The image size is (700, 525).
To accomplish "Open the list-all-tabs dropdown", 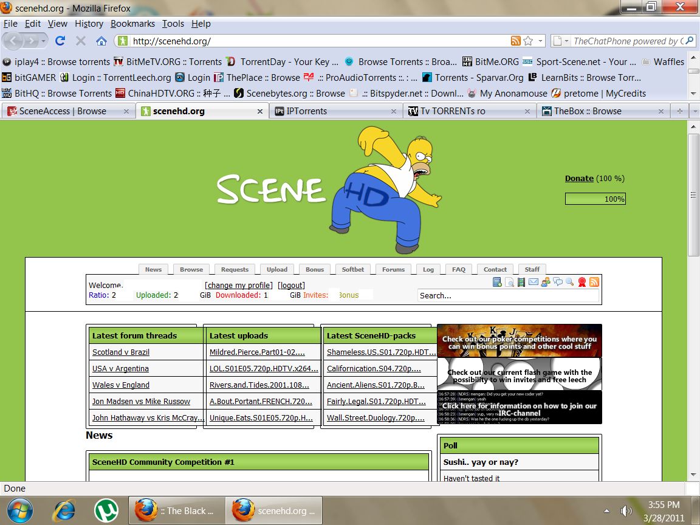I will pos(694,111).
